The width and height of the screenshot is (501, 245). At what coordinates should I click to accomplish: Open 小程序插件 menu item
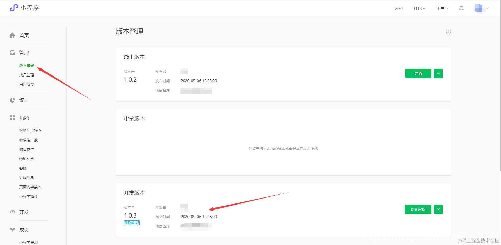point(29,196)
